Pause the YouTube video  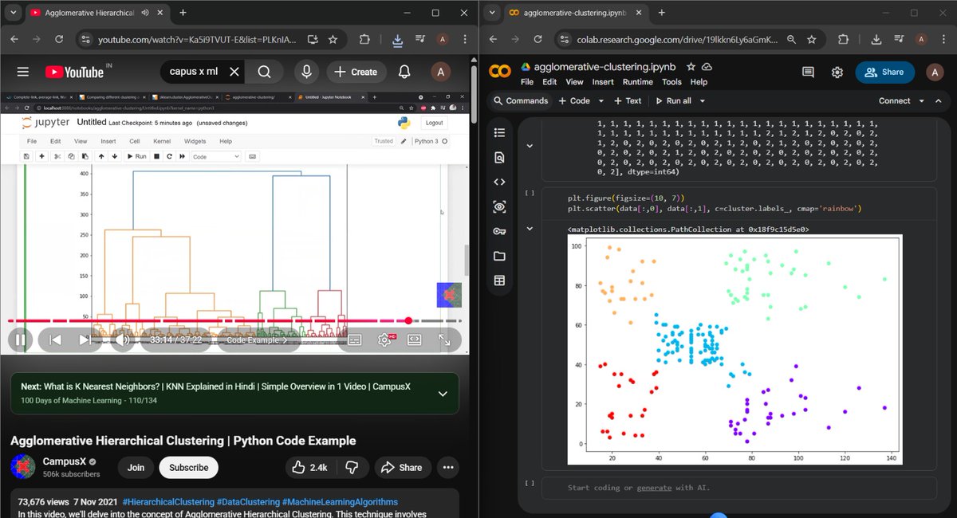(20, 339)
